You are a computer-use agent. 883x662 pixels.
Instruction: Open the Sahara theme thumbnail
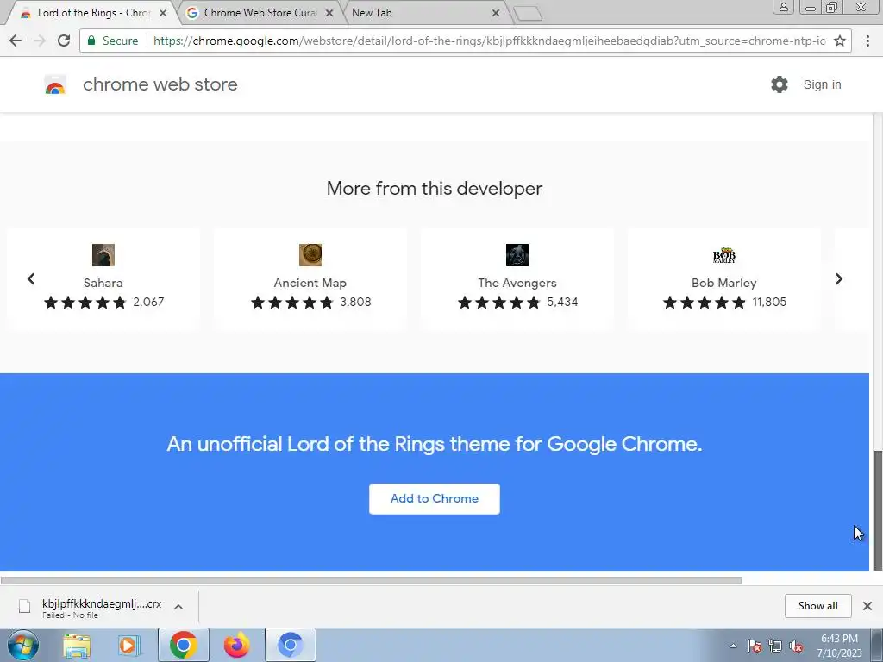(x=103, y=255)
